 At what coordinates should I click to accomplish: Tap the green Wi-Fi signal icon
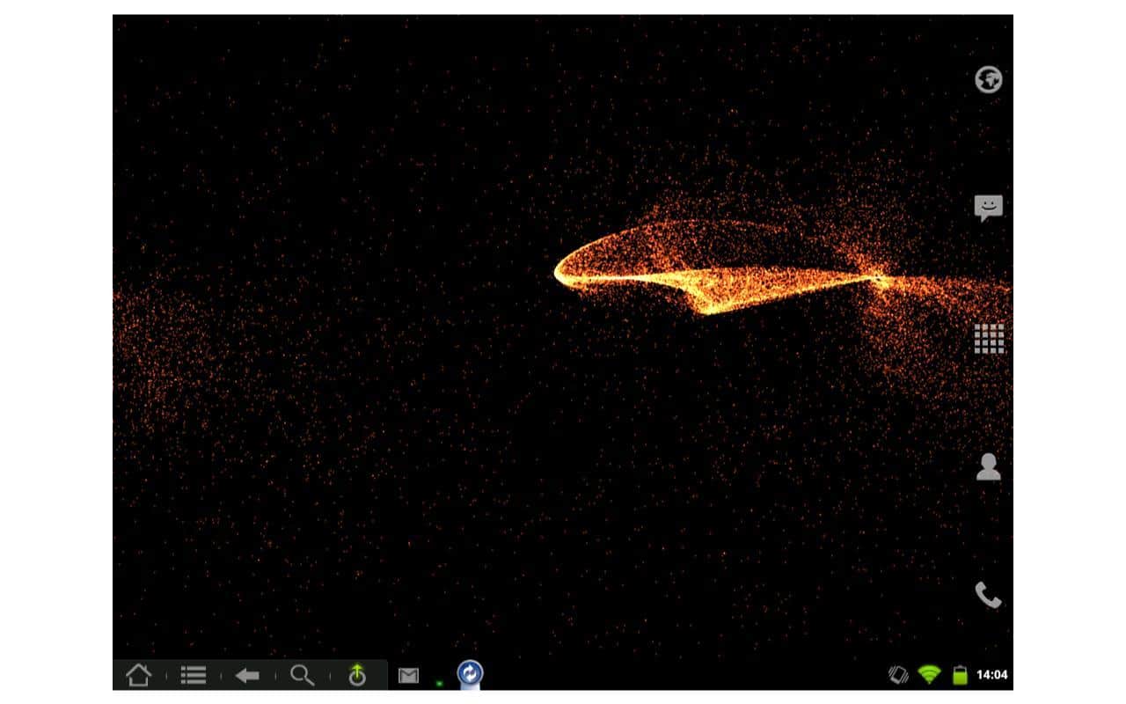(x=929, y=675)
